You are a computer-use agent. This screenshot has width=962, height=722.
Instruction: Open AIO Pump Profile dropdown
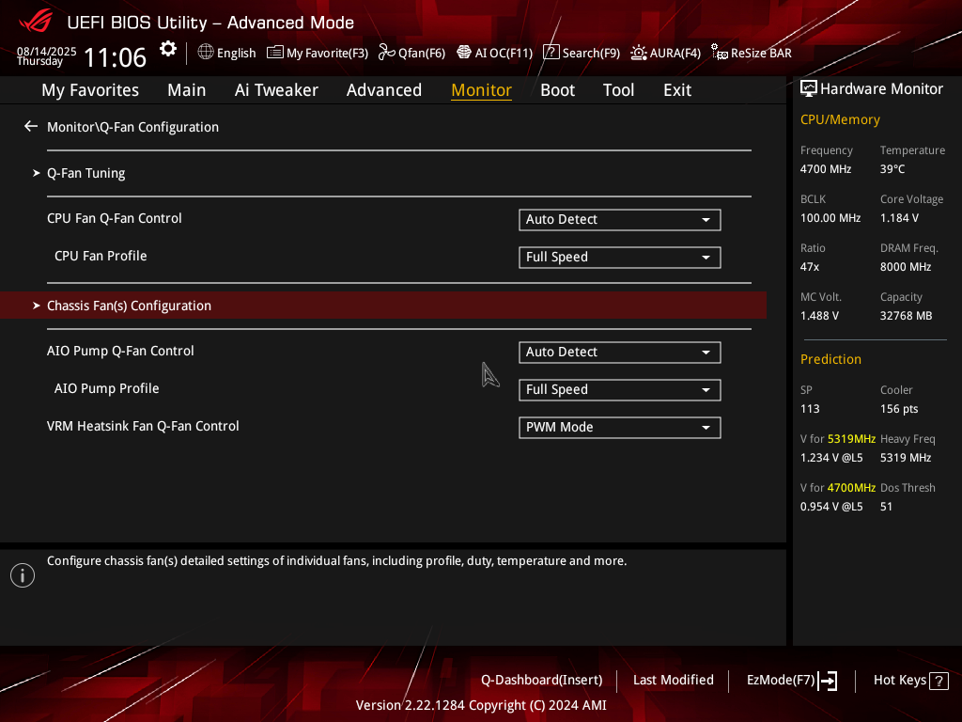(620, 390)
